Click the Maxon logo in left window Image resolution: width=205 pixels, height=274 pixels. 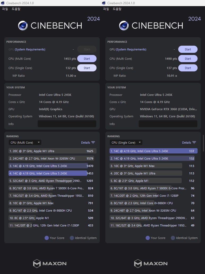[x=50, y=263]
